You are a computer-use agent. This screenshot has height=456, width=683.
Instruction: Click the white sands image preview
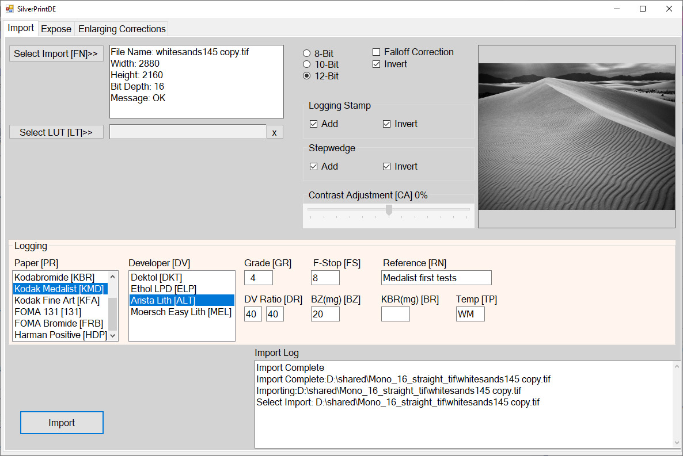(x=576, y=136)
